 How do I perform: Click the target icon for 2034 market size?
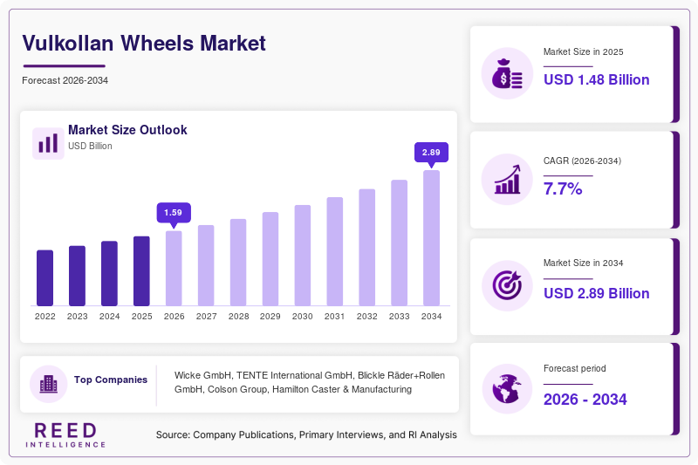(507, 285)
